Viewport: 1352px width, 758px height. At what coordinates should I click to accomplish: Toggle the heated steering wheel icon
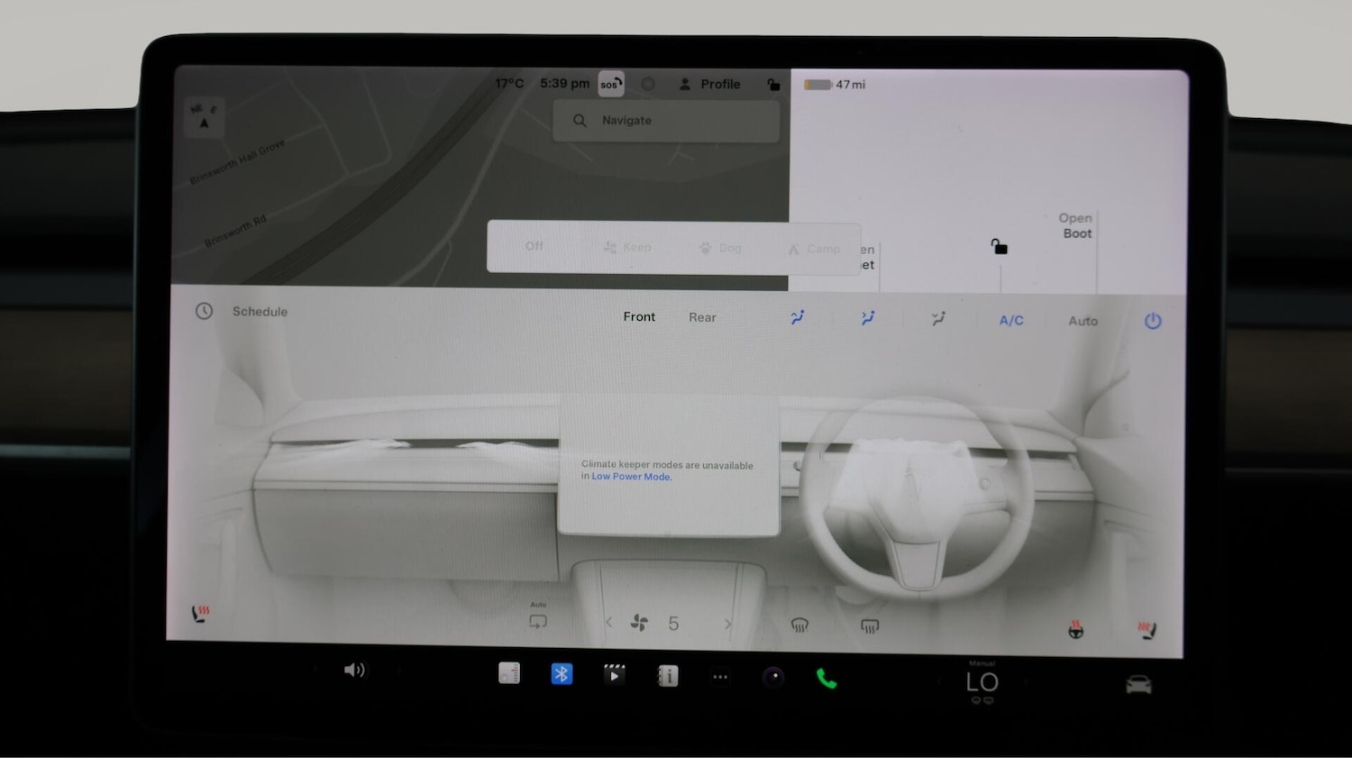click(1076, 630)
